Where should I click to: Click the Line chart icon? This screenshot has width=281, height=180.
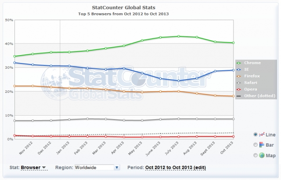(x=261, y=134)
